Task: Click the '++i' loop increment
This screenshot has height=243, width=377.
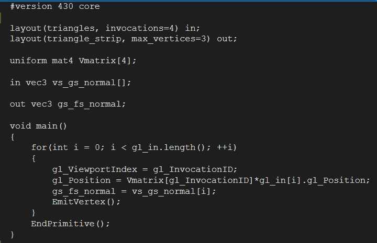Action: [x=224, y=147]
